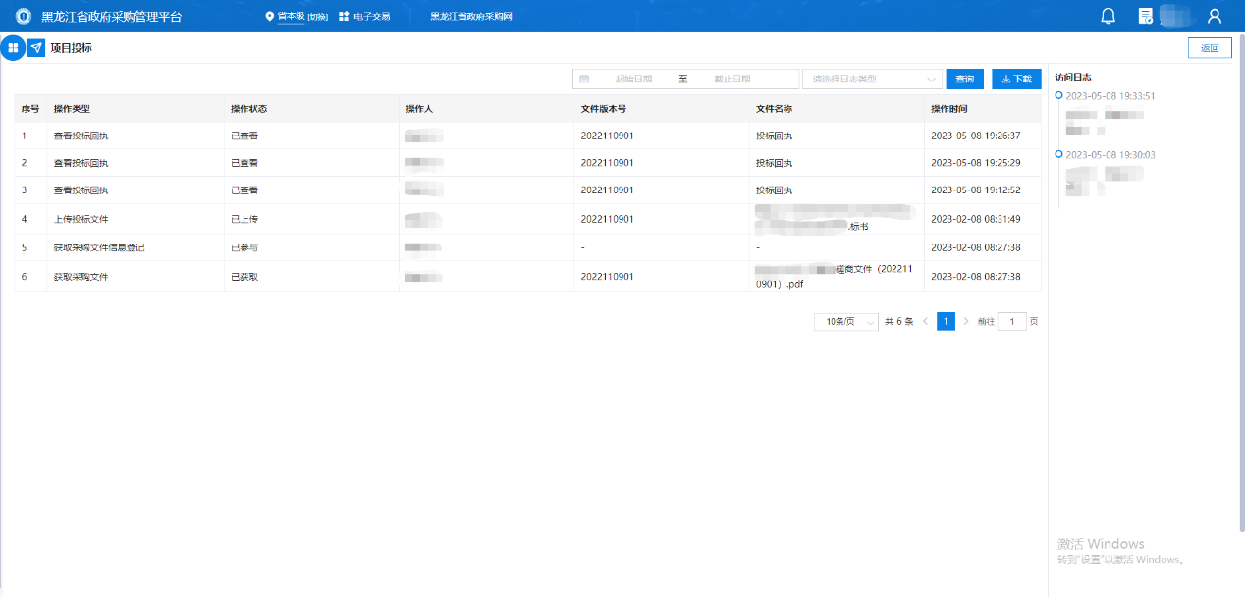This screenshot has width=1245, height=597.
Task: Click the notification bell icon
Action: [1109, 16]
